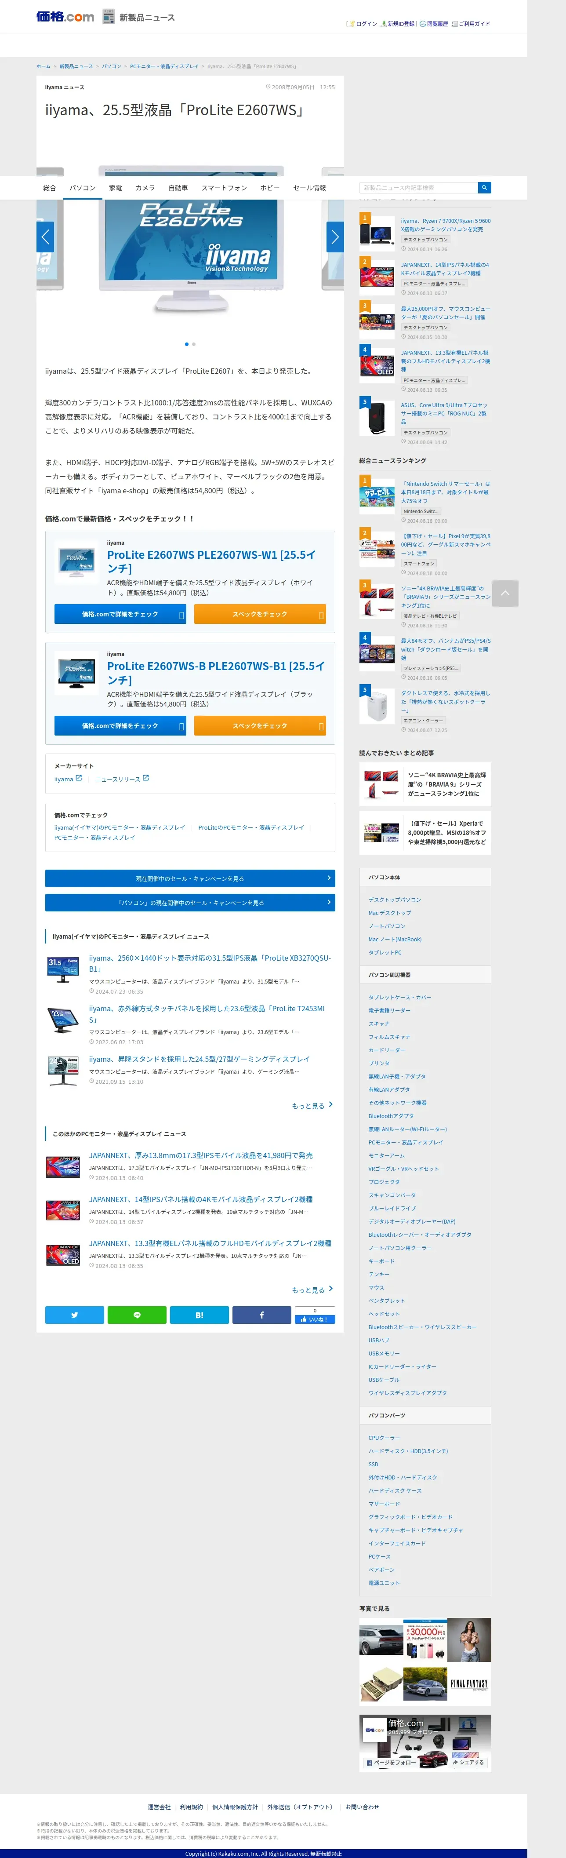
Task: Select 家電 navigation tab
Action: pyautogui.click(x=116, y=188)
